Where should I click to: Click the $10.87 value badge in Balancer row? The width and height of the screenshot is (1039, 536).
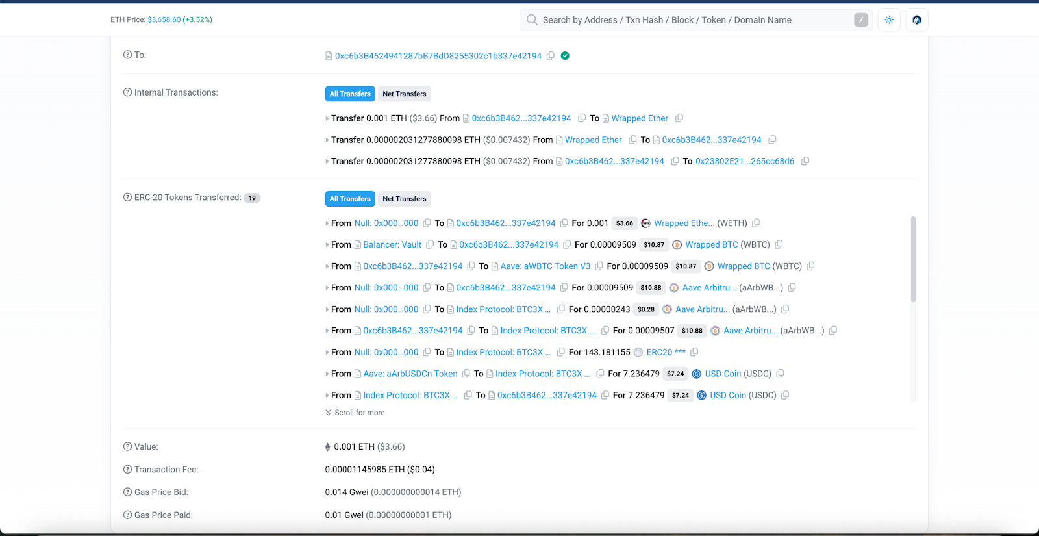[x=654, y=245]
